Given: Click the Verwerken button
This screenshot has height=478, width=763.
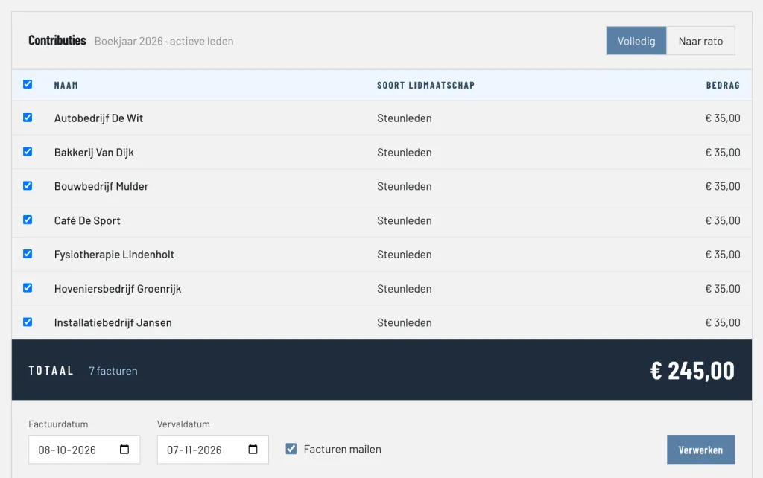Looking at the screenshot, I should tap(700, 449).
